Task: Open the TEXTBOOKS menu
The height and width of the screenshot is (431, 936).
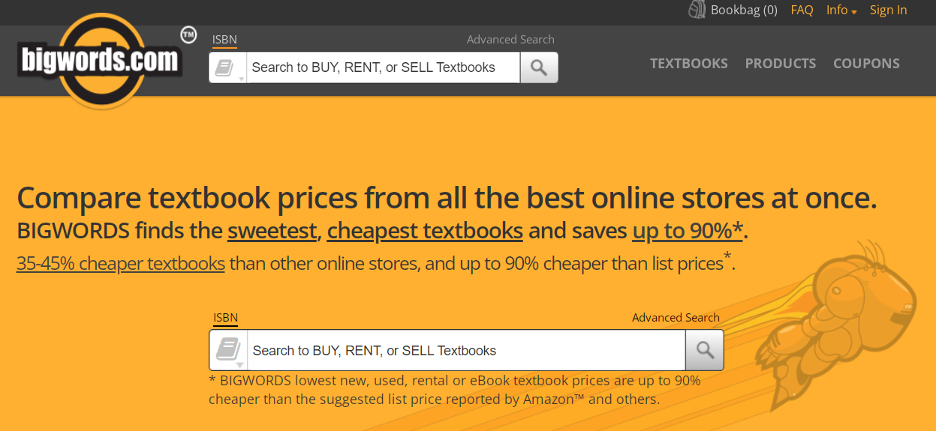Action: [x=689, y=64]
